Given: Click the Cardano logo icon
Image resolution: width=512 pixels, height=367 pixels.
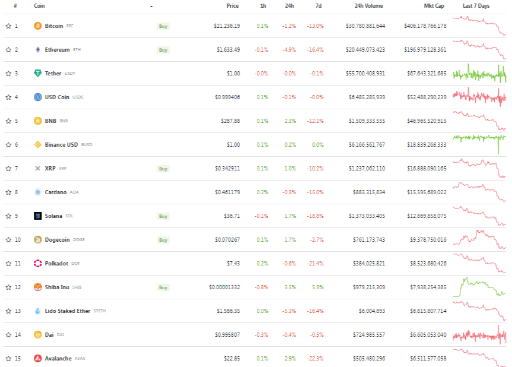Looking at the screenshot, I should tap(38, 192).
